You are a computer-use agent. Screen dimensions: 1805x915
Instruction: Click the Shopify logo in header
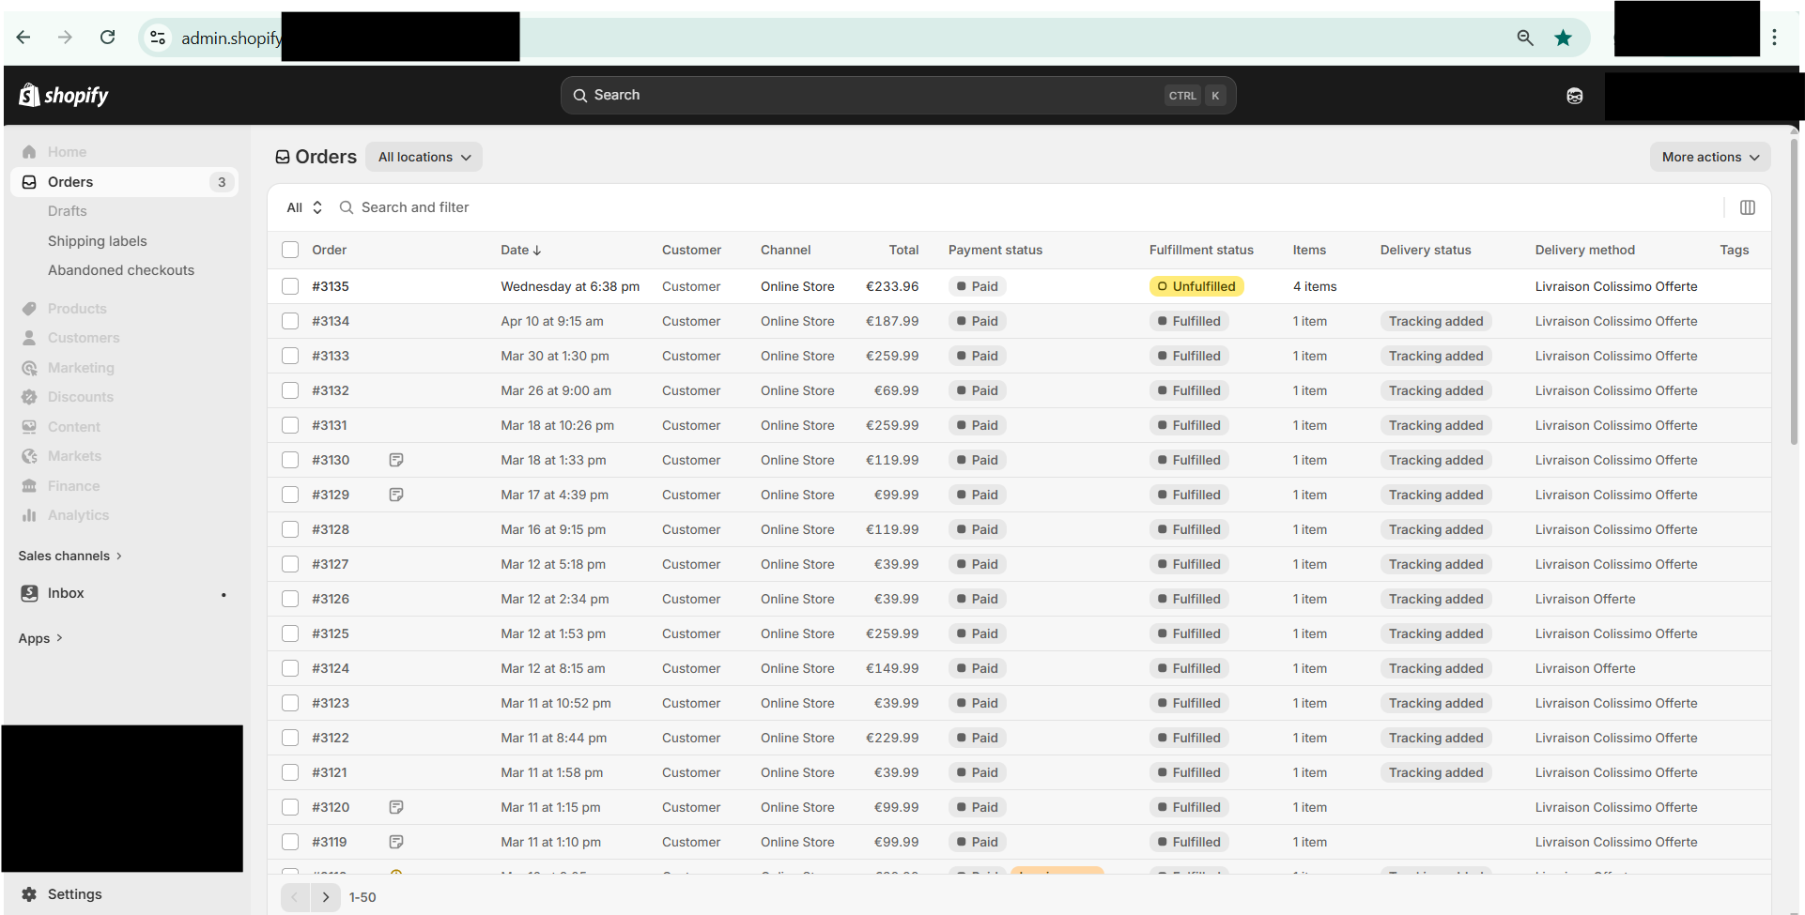pyautogui.click(x=64, y=95)
